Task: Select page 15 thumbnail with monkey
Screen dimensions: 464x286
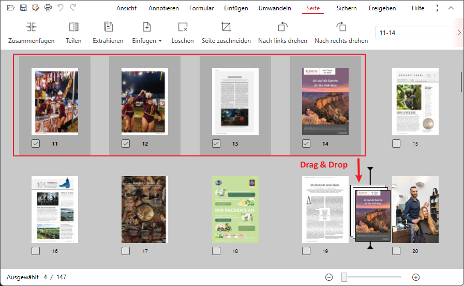Action: pyautogui.click(x=415, y=102)
